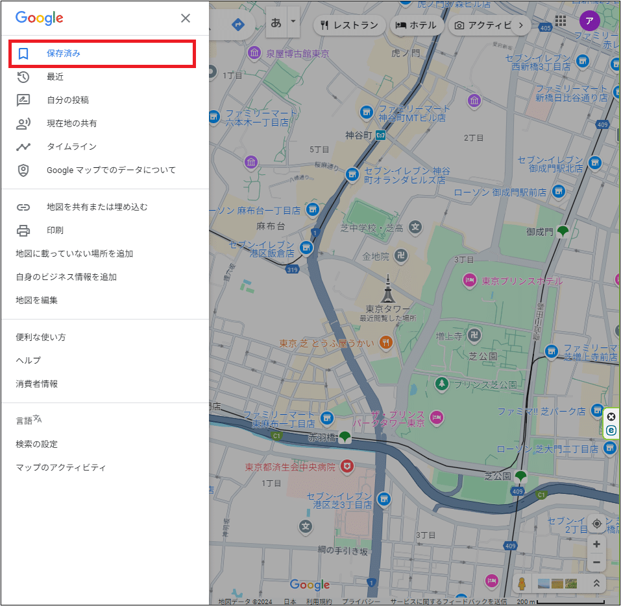Click the blue directions diamond icon
This screenshot has height=606, width=621.
click(238, 25)
